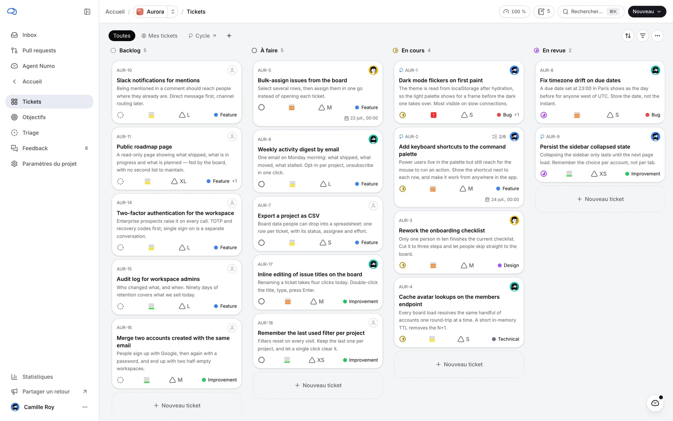This screenshot has height=421, width=673.
Task: Open Technical label on AUR-4
Action: [505, 339]
